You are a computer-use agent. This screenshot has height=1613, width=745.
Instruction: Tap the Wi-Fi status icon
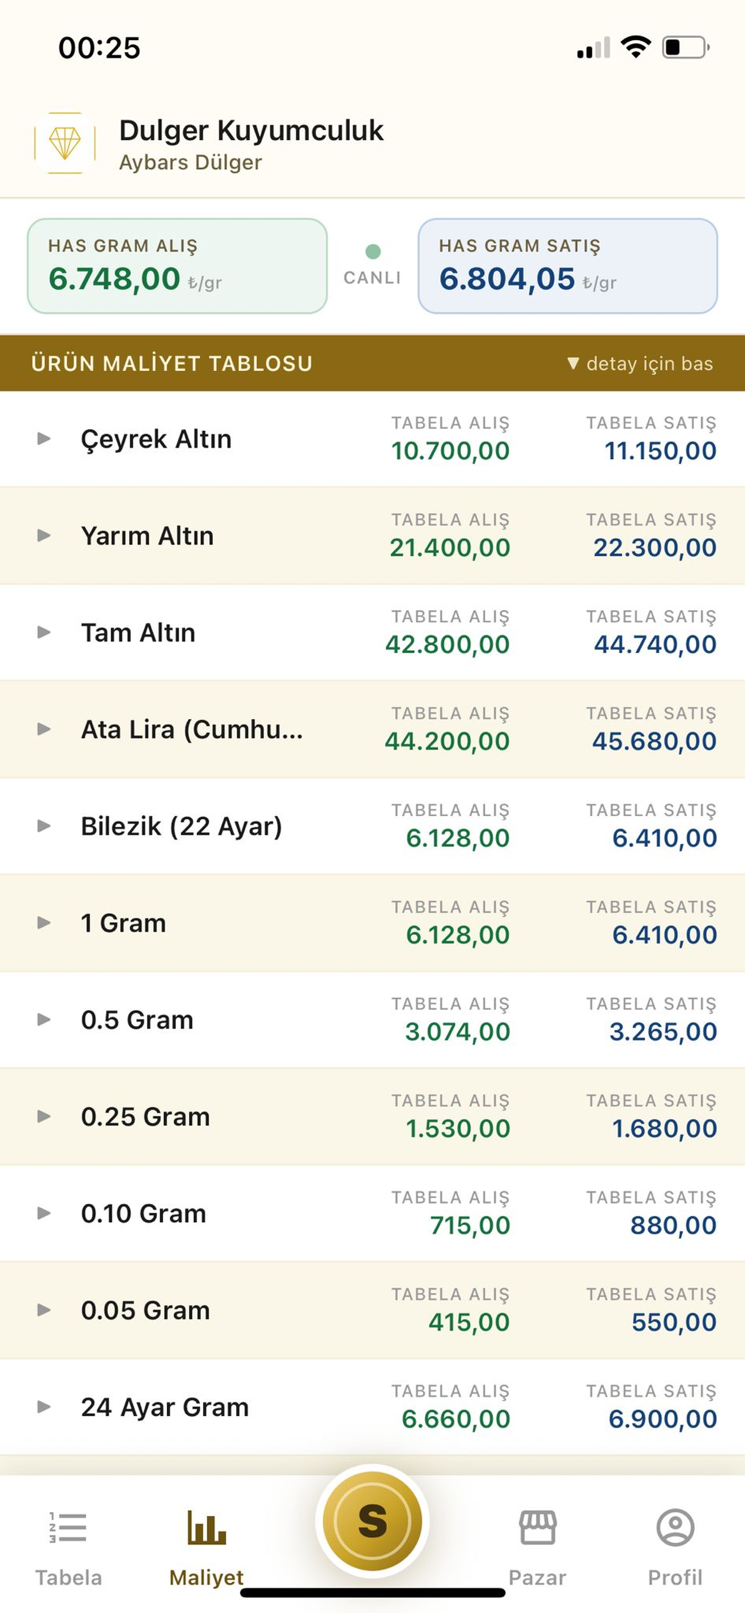pos(635,47)
